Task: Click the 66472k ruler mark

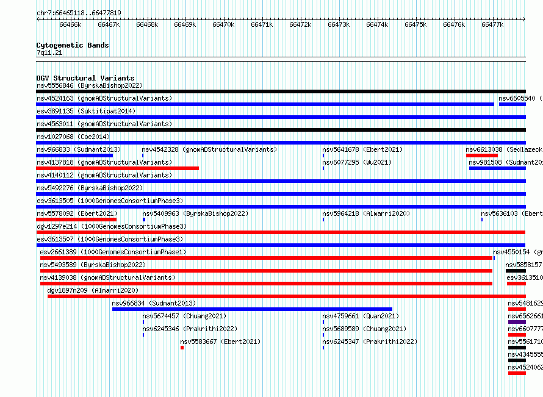Action: pyautogui.click(x=301, y=24)
